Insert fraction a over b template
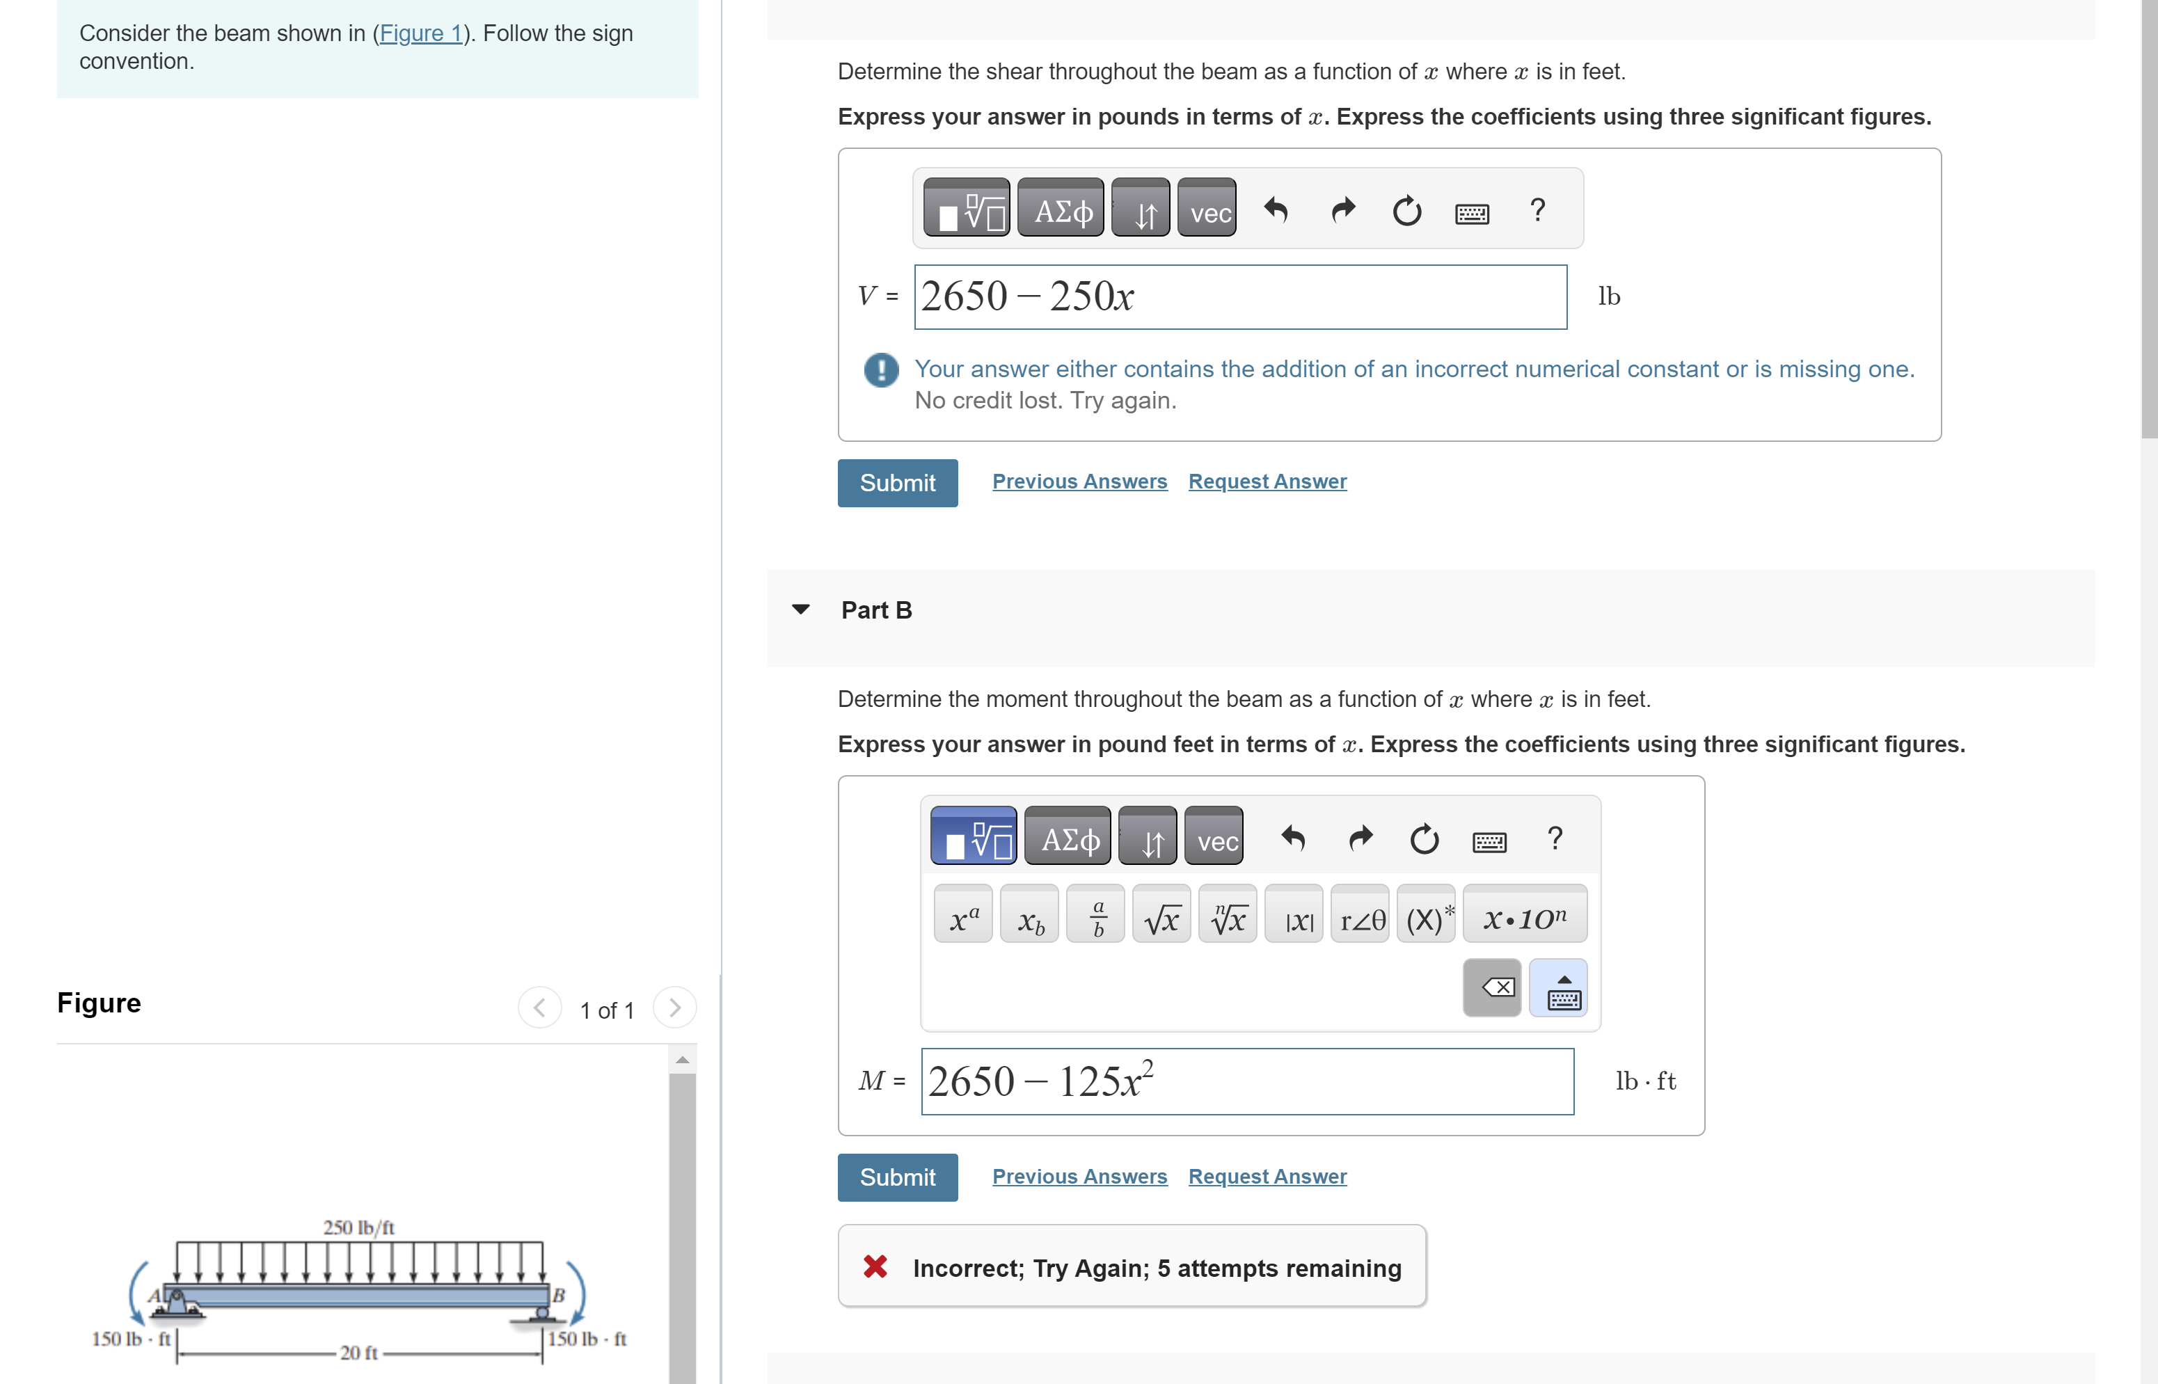The height and width of the screenshot is (1384, 2158). tap(1095, 915)
